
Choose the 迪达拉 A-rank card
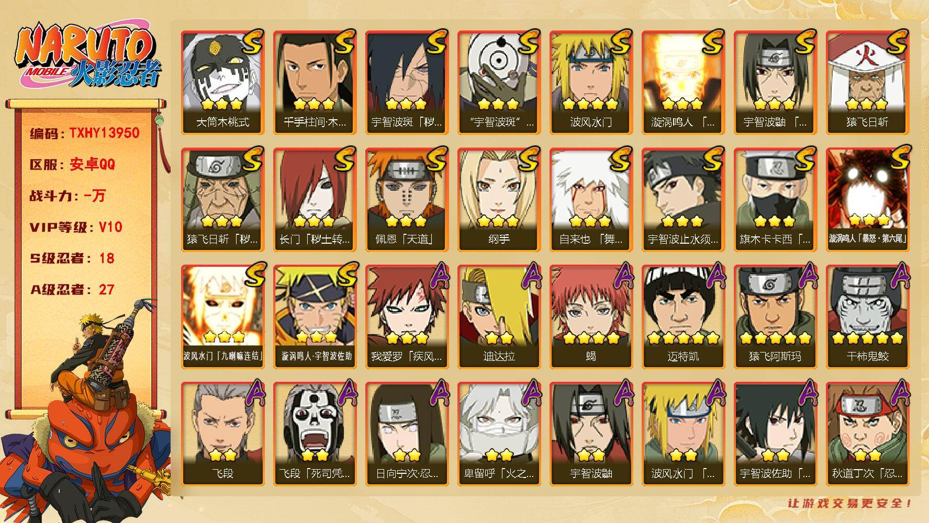click(499, 316)
